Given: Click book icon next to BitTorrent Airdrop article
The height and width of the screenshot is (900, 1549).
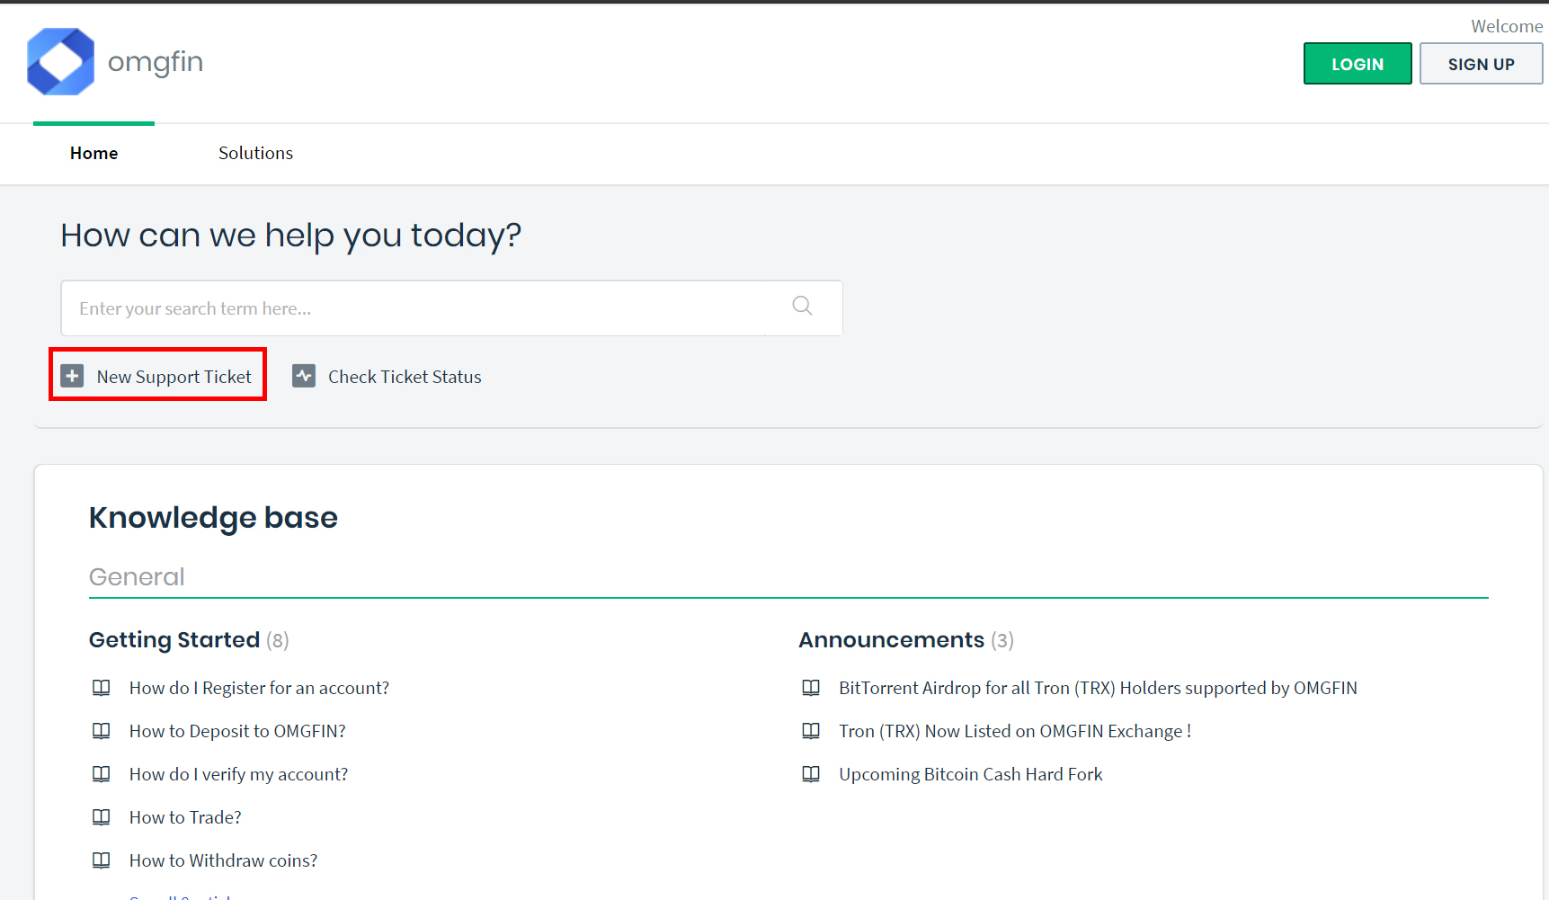Looking at the screenshot, I should tap(811, 688).
